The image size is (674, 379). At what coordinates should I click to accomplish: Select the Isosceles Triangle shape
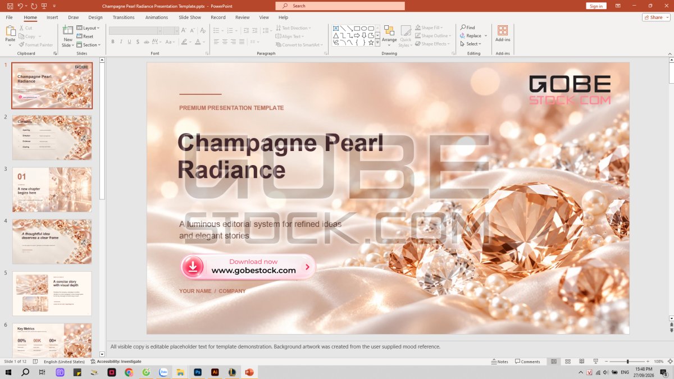pos(336,35)
